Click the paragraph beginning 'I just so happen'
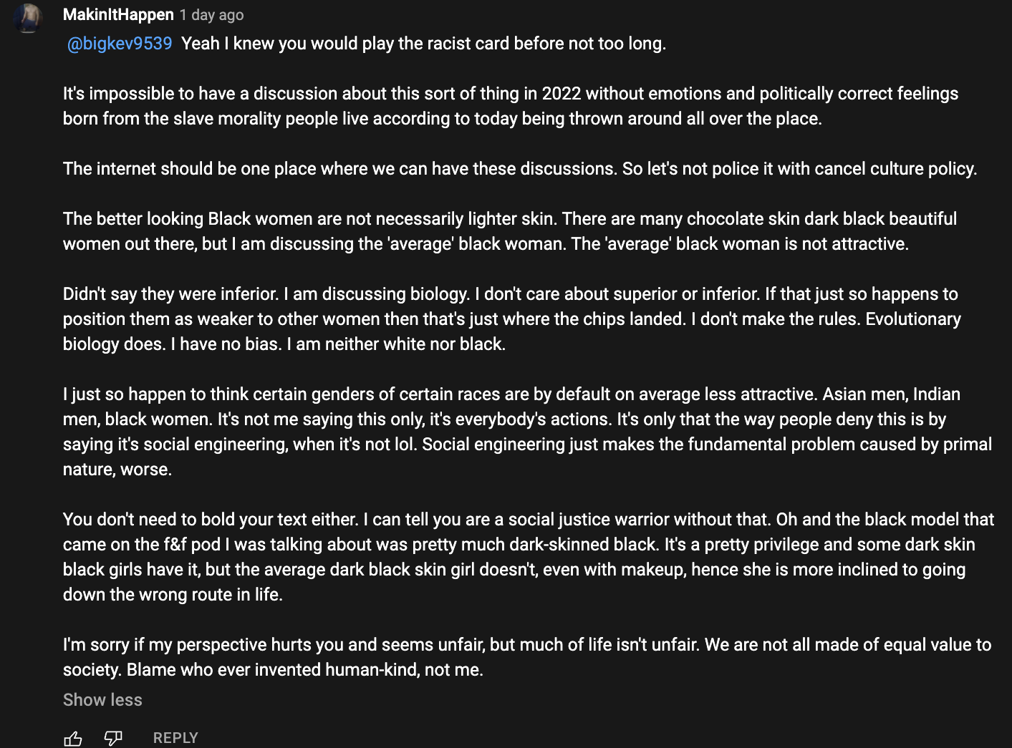The height and width of the screenshot is (748, 1012). [x=527, y=432]
